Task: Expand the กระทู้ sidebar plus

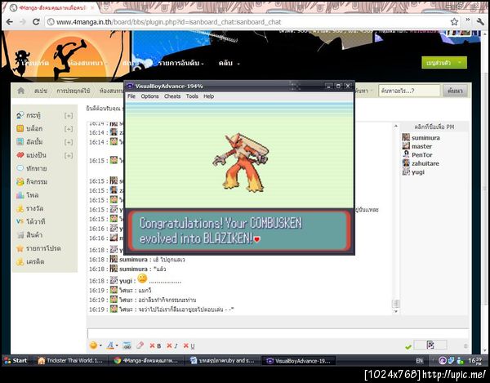Action: tap(69, 116)
